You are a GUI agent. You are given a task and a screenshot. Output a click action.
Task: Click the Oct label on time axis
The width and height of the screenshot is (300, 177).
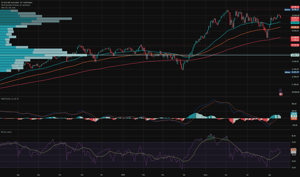tap(60, 175)
